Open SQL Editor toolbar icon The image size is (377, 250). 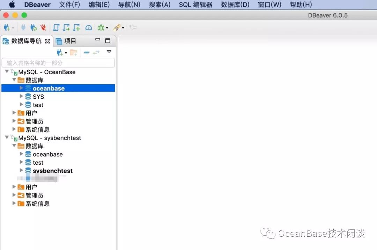pyautogui.click(x=56, y=28)
